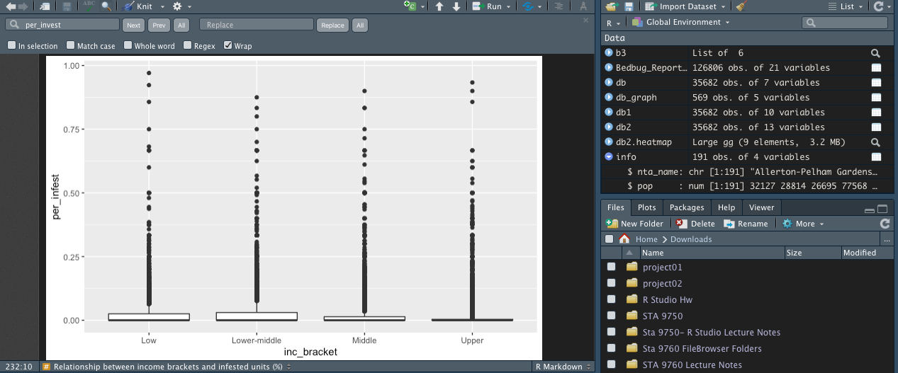The height and width of the screenshot is (373, 898).
Task: Find Next occurrence
Action: pos(133,25)
